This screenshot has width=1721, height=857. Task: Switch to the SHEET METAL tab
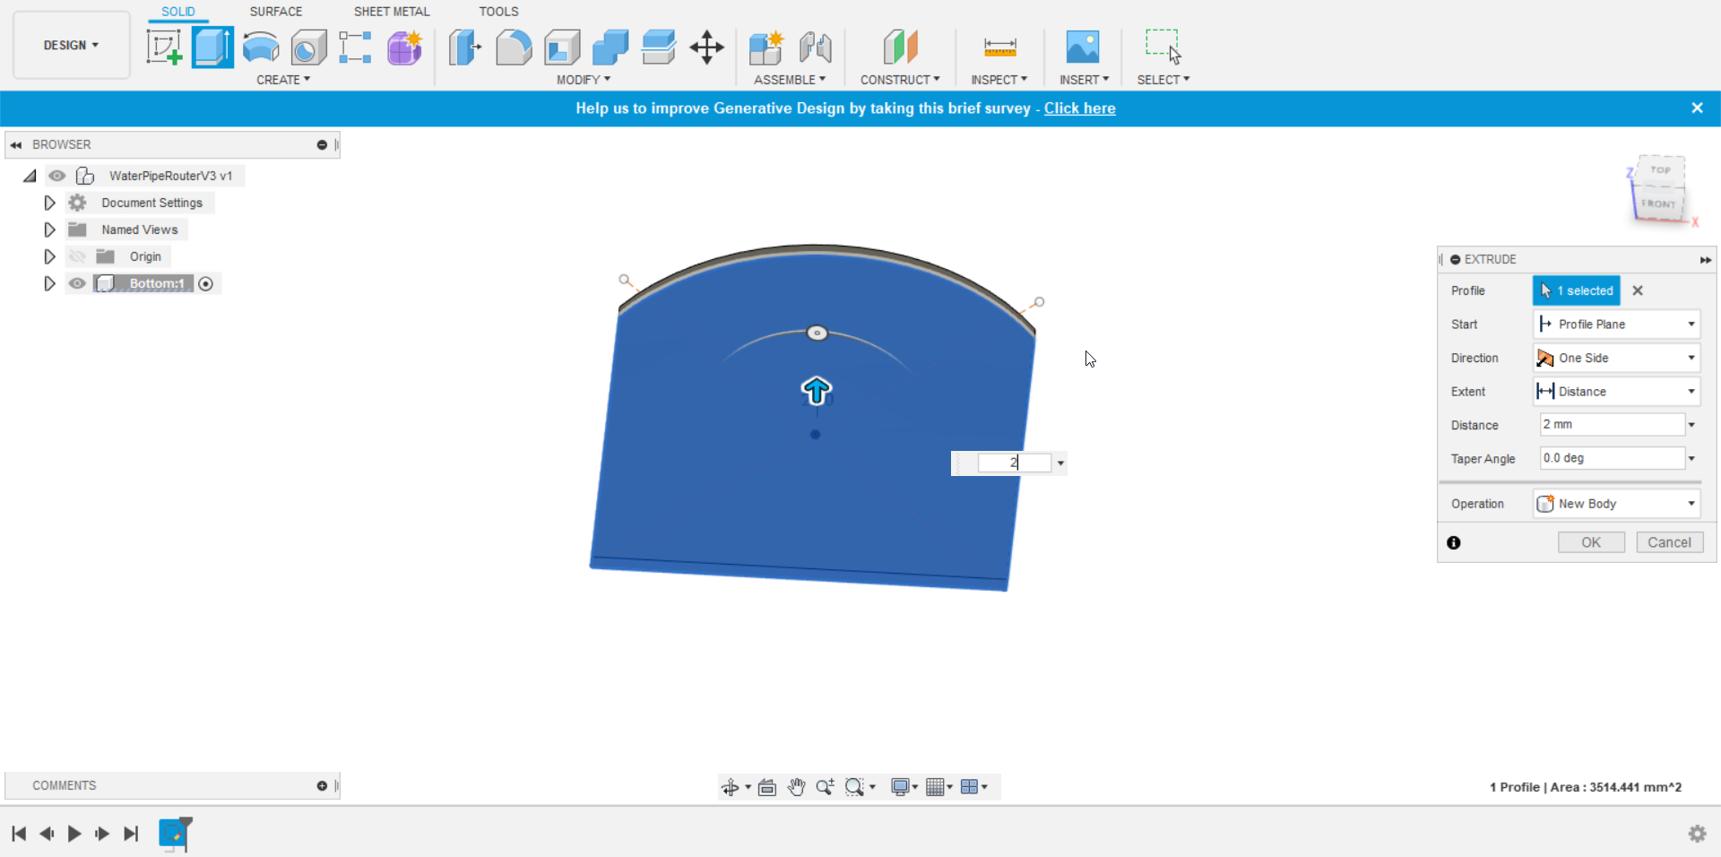(392, 12)
